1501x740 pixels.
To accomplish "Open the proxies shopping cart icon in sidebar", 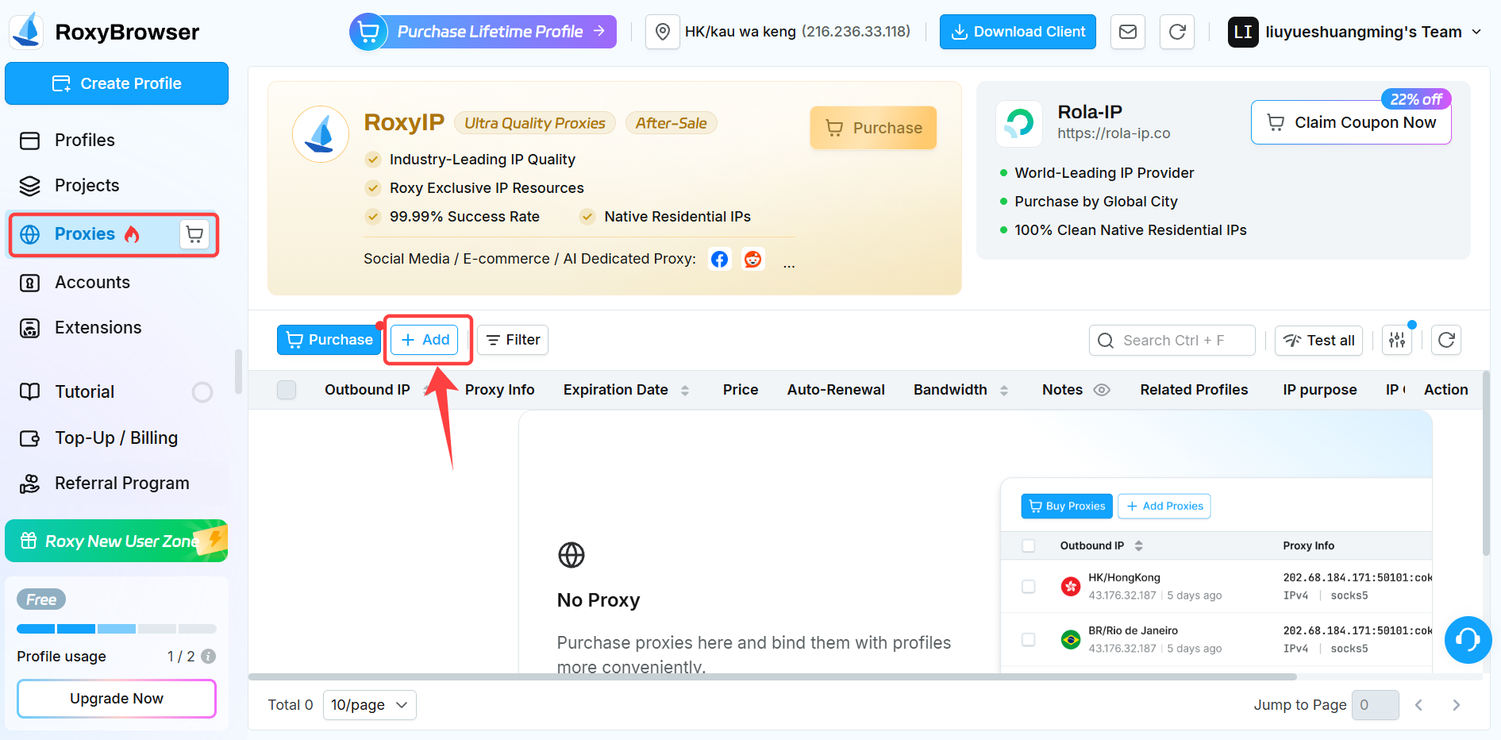I will tap(194, 234).
